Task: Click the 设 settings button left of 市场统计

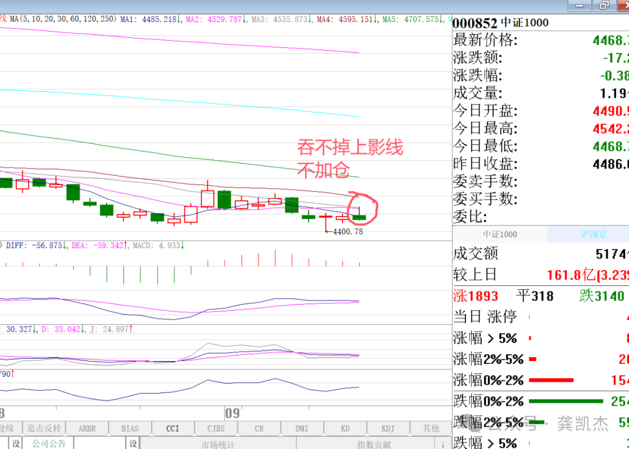Action: [133, 443]
